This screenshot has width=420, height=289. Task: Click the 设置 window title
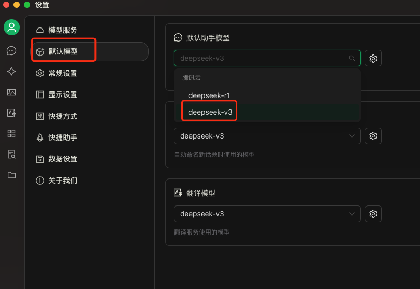[42, 5]
